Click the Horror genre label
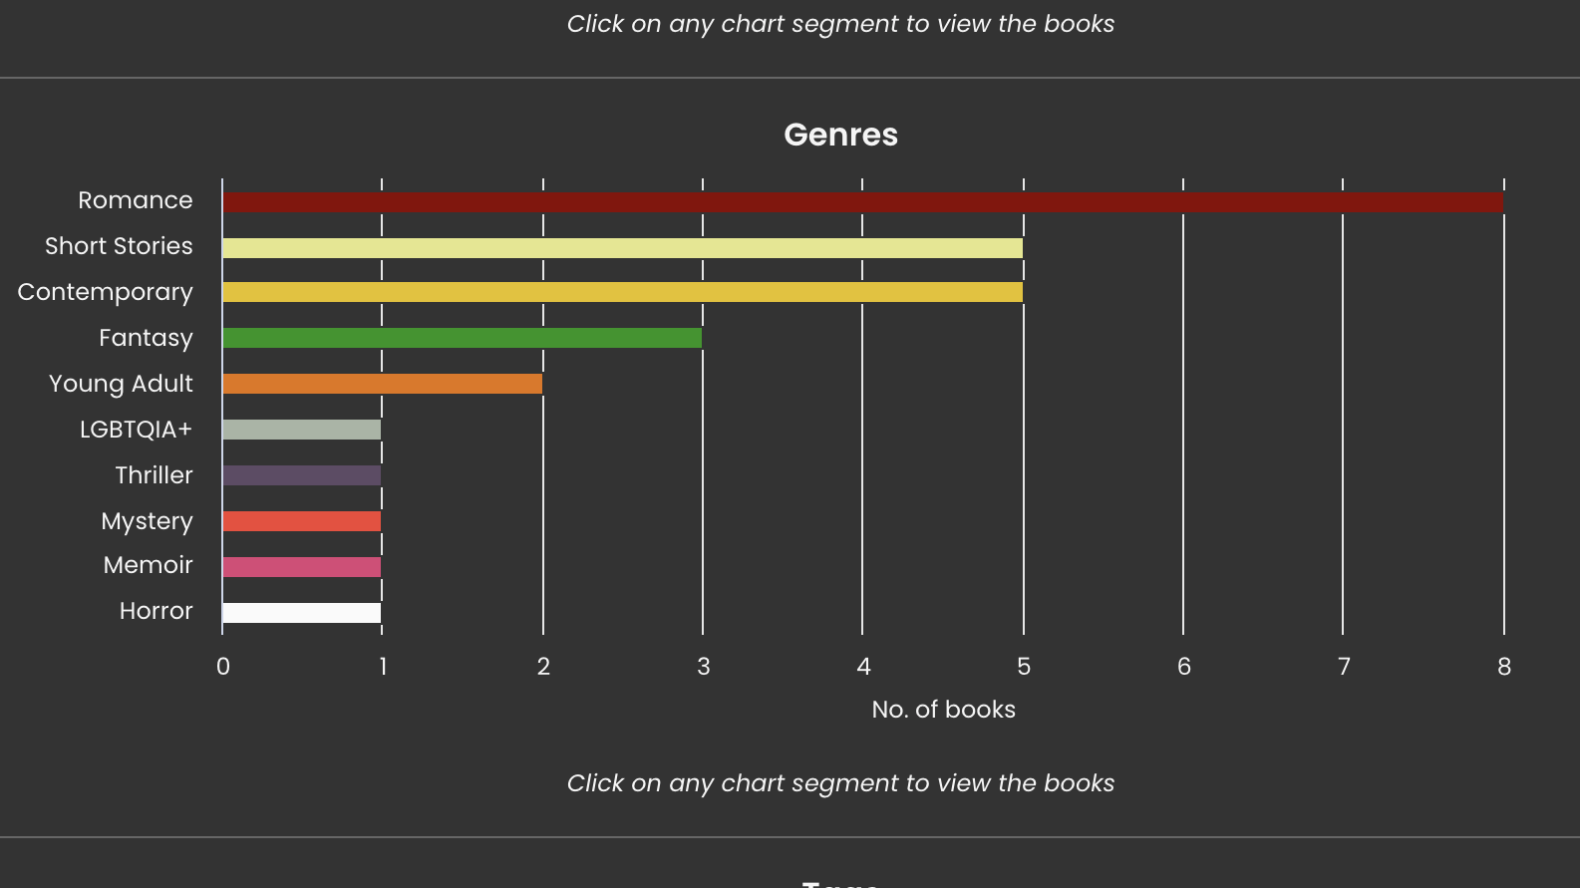 coord(156,611)
